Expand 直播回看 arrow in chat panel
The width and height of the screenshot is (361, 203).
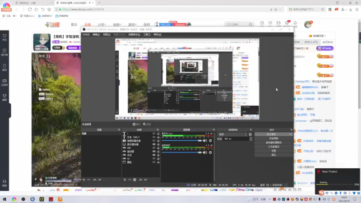[x=325, y=36]
